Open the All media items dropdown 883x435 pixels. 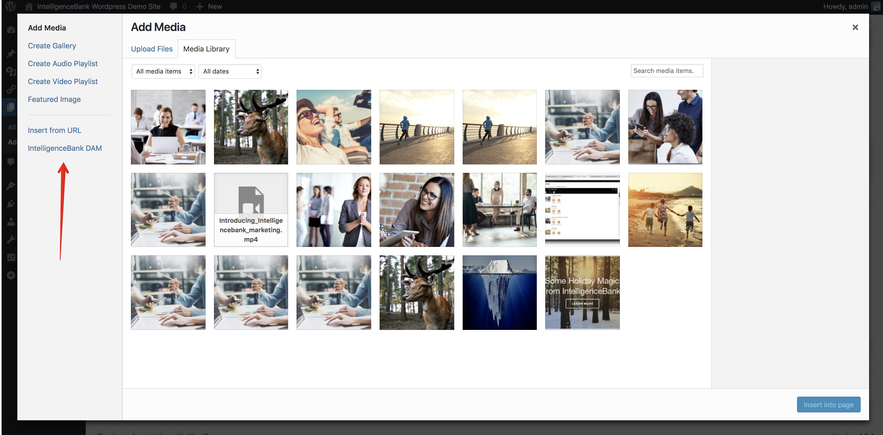click(163, 71)
